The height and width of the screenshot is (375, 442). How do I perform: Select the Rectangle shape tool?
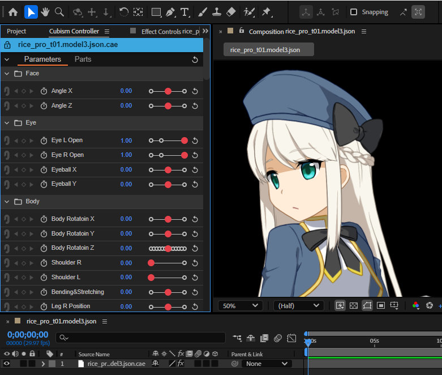point(156,12)
